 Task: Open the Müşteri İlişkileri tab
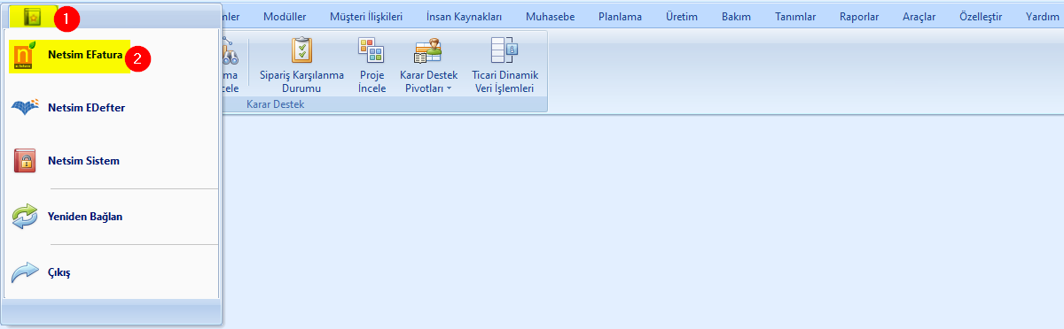(x=366, y=17)
